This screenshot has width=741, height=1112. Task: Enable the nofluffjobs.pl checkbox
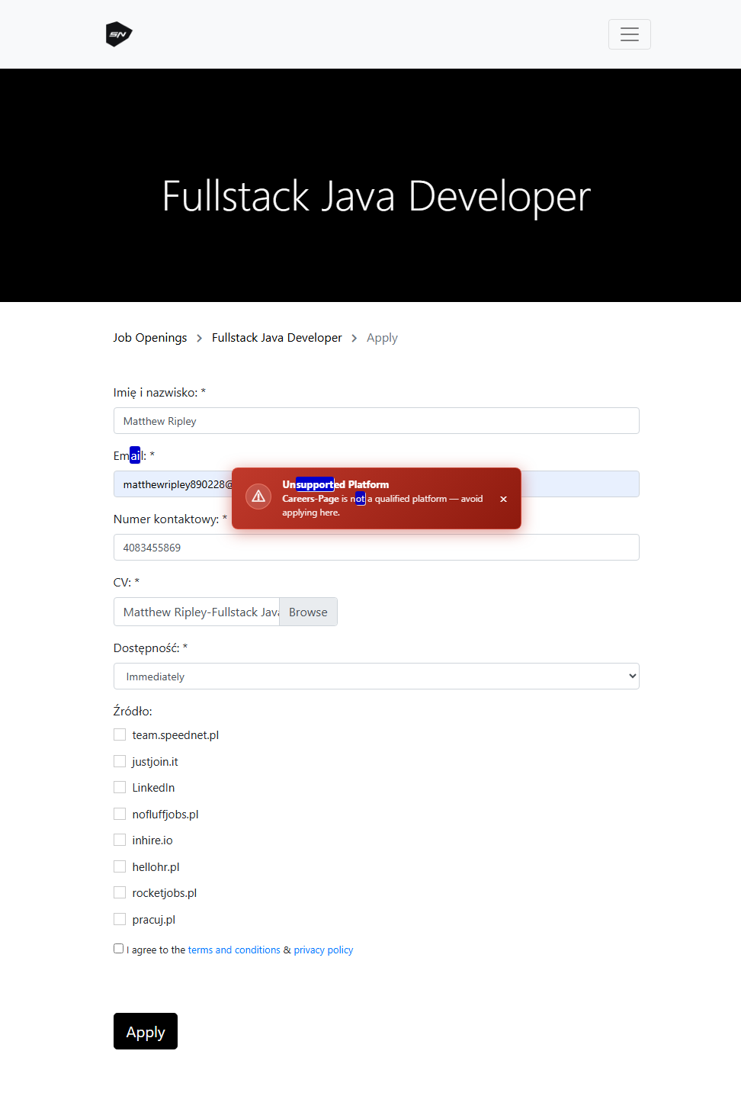click(120, 814)
